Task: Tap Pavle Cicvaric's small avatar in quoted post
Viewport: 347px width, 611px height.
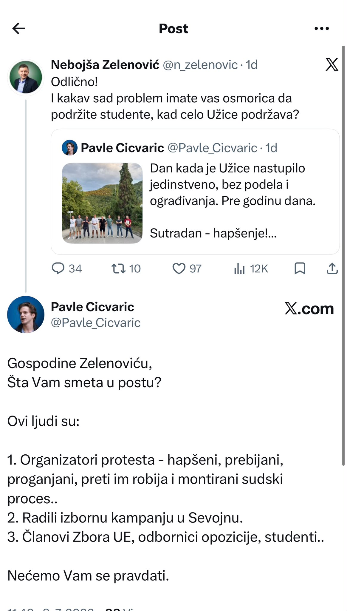Action: click(69, 148)
